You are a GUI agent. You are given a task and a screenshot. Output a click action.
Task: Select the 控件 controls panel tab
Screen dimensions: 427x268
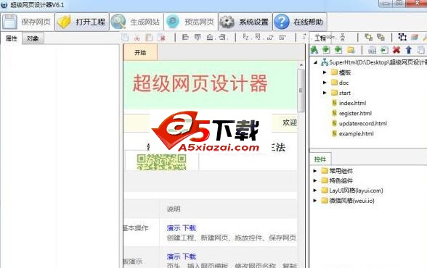(x=320, y=159)
